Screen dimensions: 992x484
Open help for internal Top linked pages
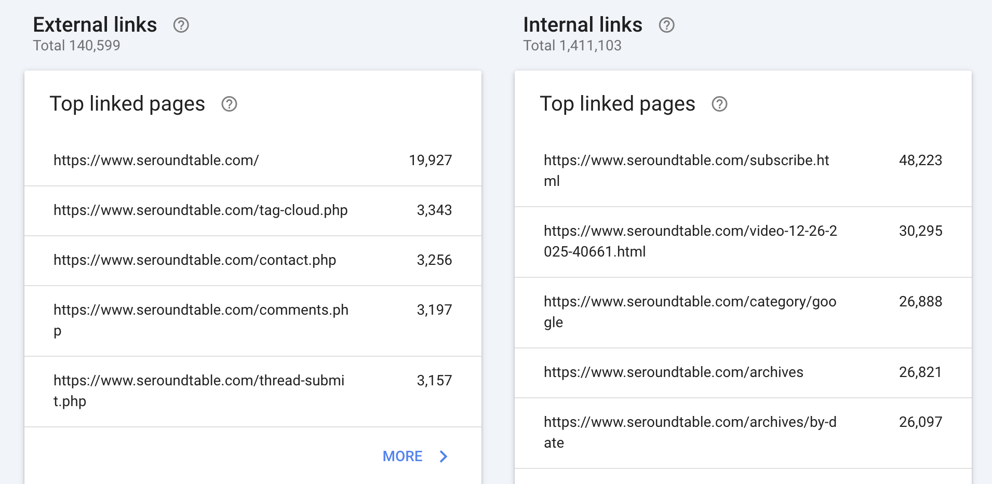tap(719, 104)
